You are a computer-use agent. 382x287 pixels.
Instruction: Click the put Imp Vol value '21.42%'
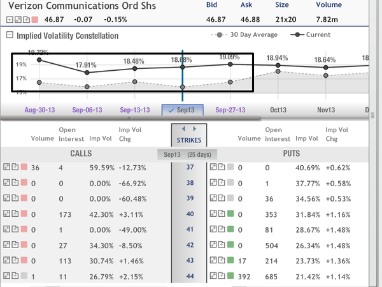pyautogui.click(x=308, y=277)
